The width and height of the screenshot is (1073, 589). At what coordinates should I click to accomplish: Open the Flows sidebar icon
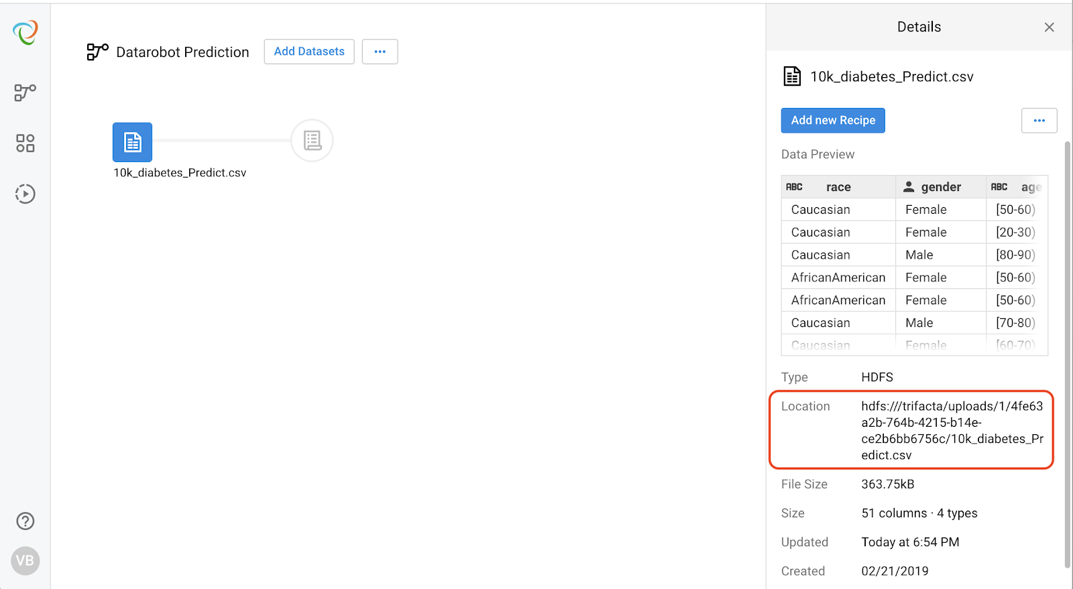point(25,92)
